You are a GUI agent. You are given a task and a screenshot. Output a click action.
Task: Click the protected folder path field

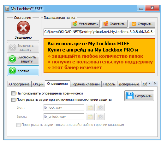(x=99, y=32)
